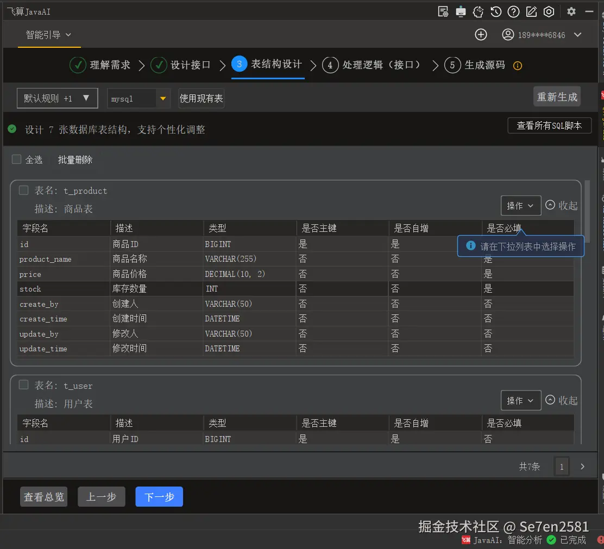Click green success check beside 设计 7 张

click(12, 129)
